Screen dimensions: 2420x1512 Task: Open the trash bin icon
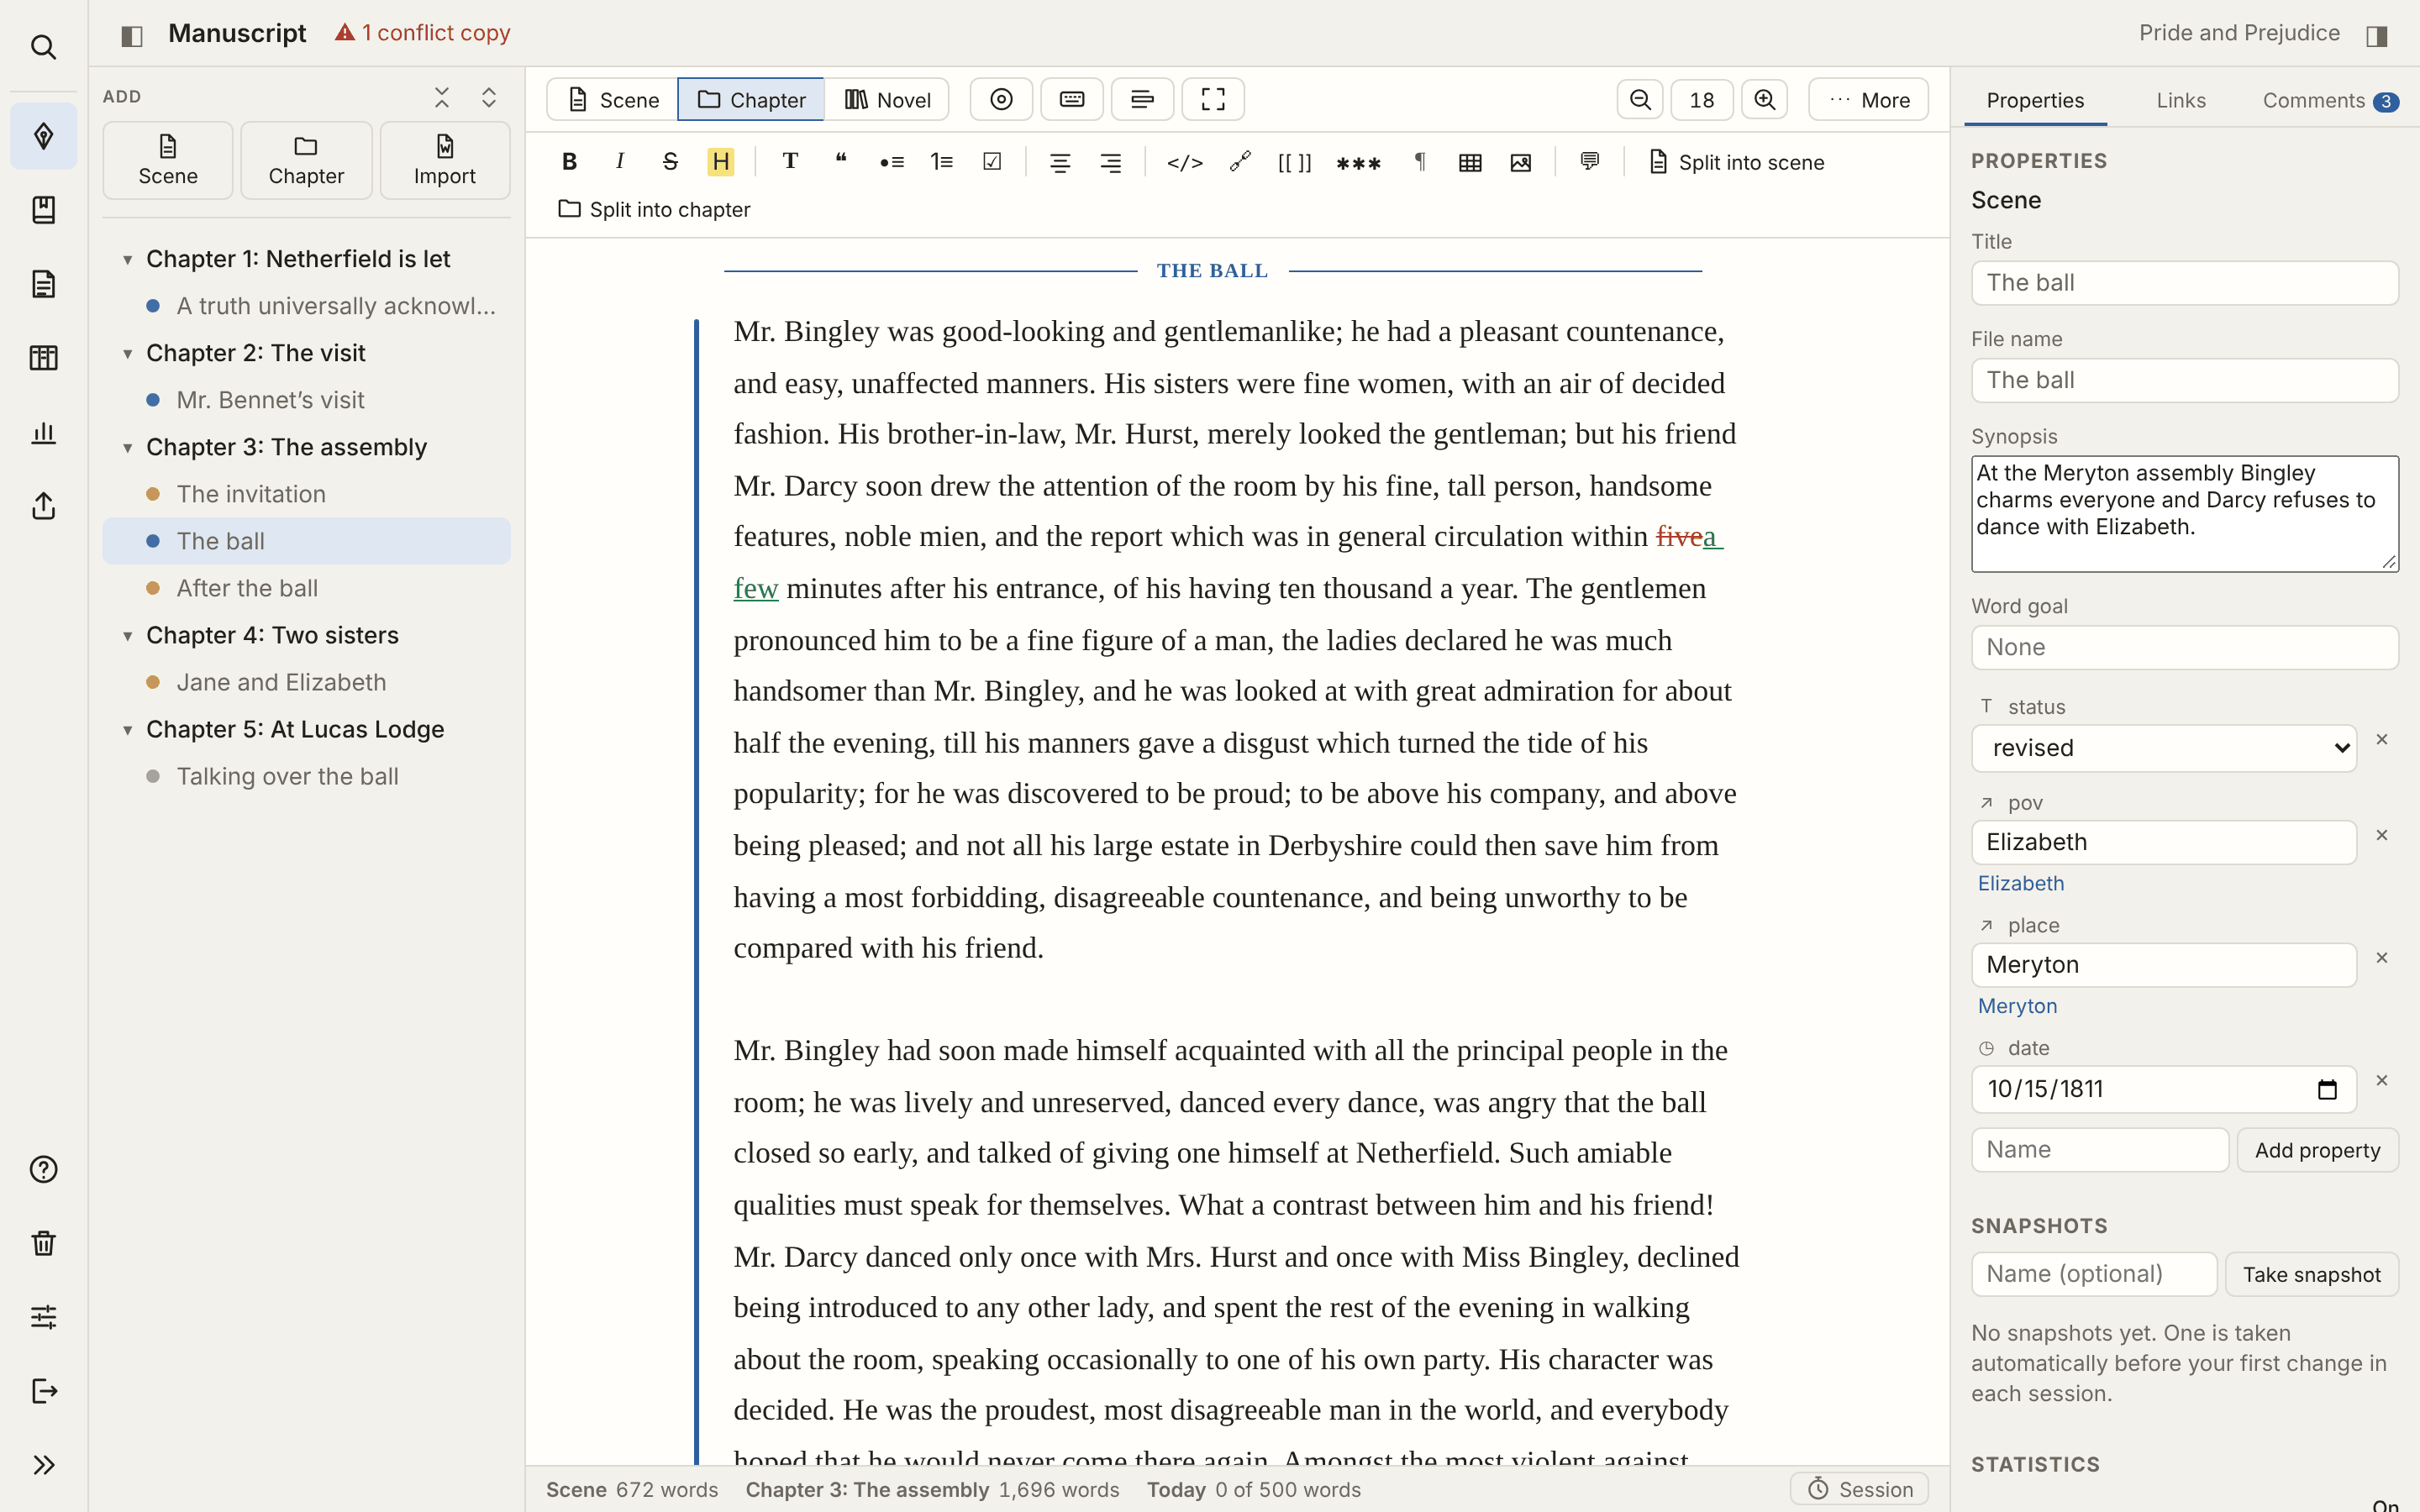pos(43,1243)
